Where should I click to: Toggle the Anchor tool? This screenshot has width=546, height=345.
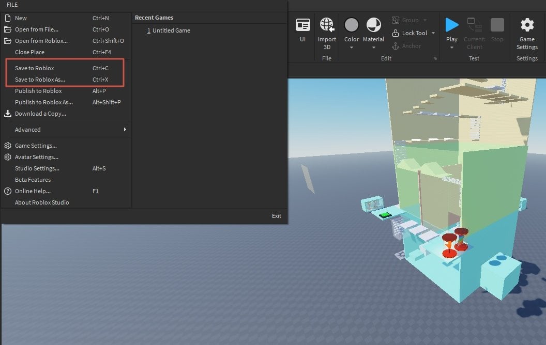click(x=406, y=46)
